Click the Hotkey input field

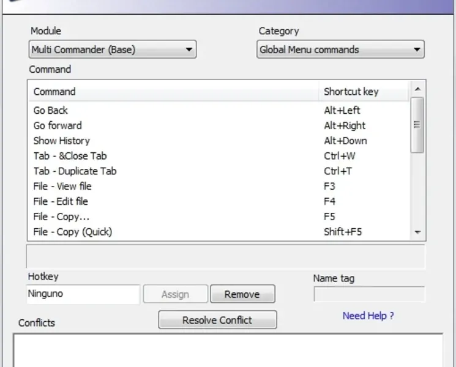(x=83, y=294)
